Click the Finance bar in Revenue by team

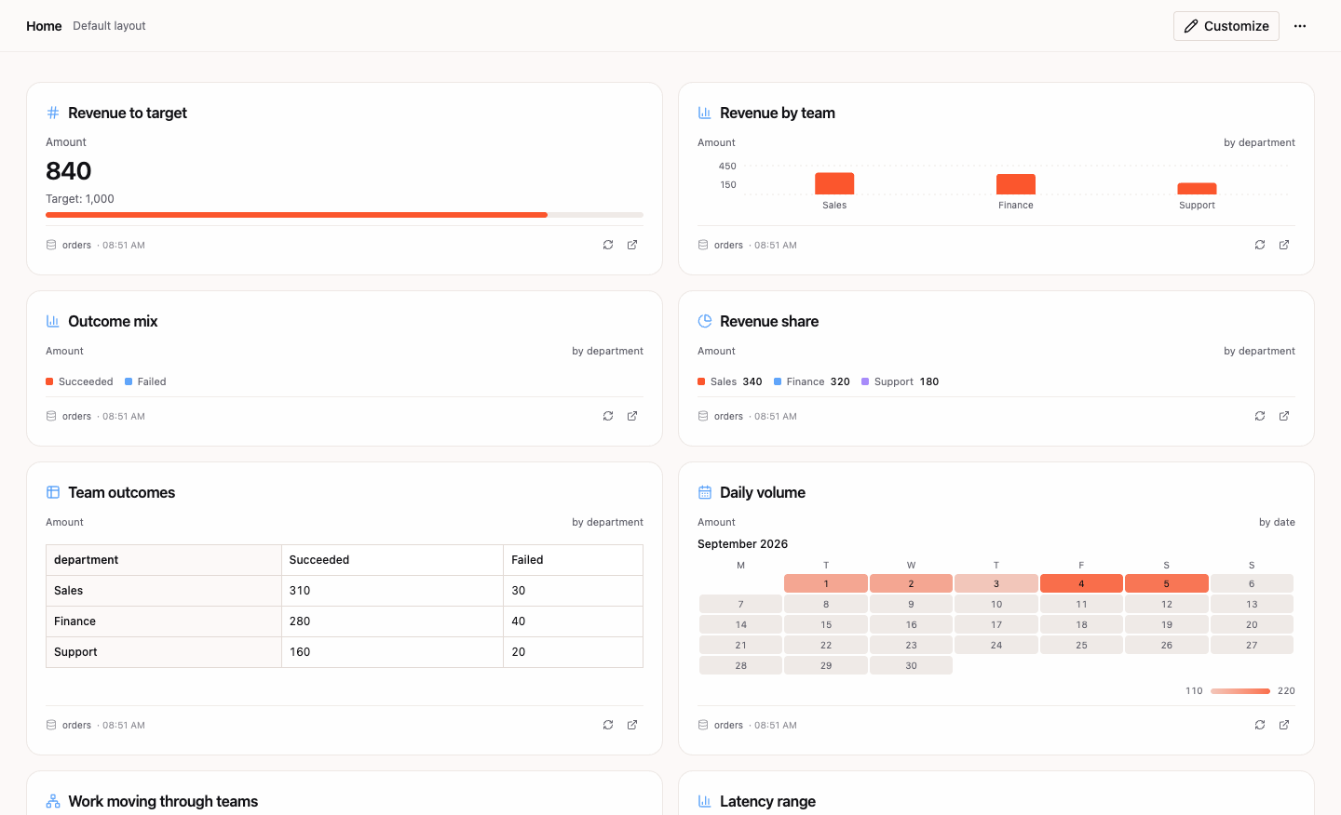1016,184
